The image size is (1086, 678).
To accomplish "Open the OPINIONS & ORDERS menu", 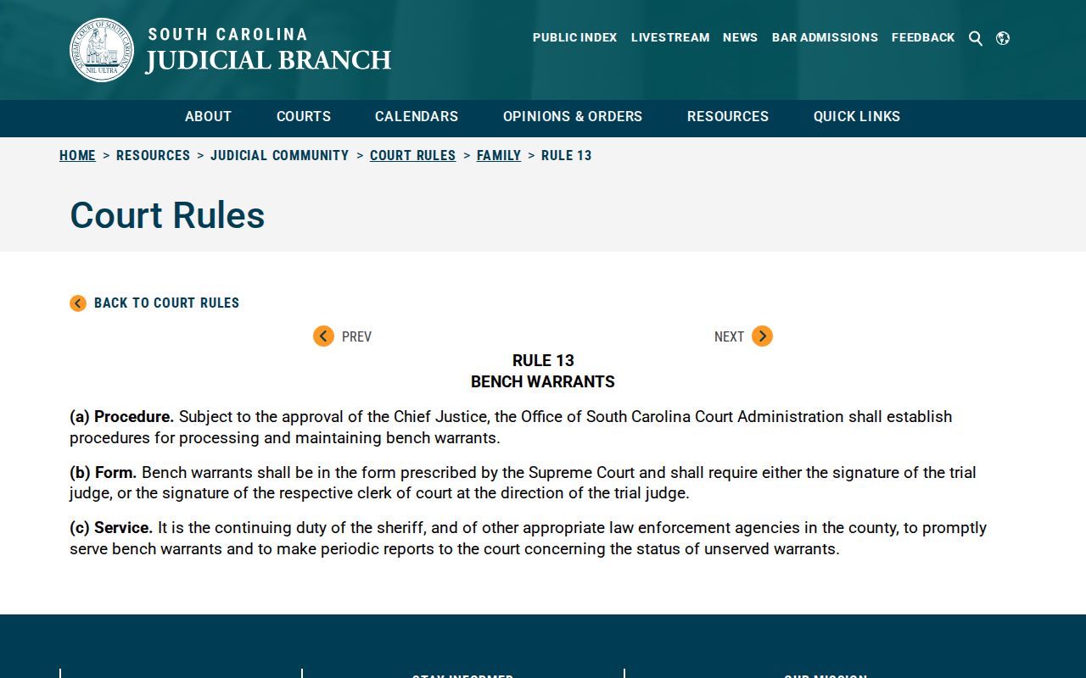I will [x=573, y=117].
